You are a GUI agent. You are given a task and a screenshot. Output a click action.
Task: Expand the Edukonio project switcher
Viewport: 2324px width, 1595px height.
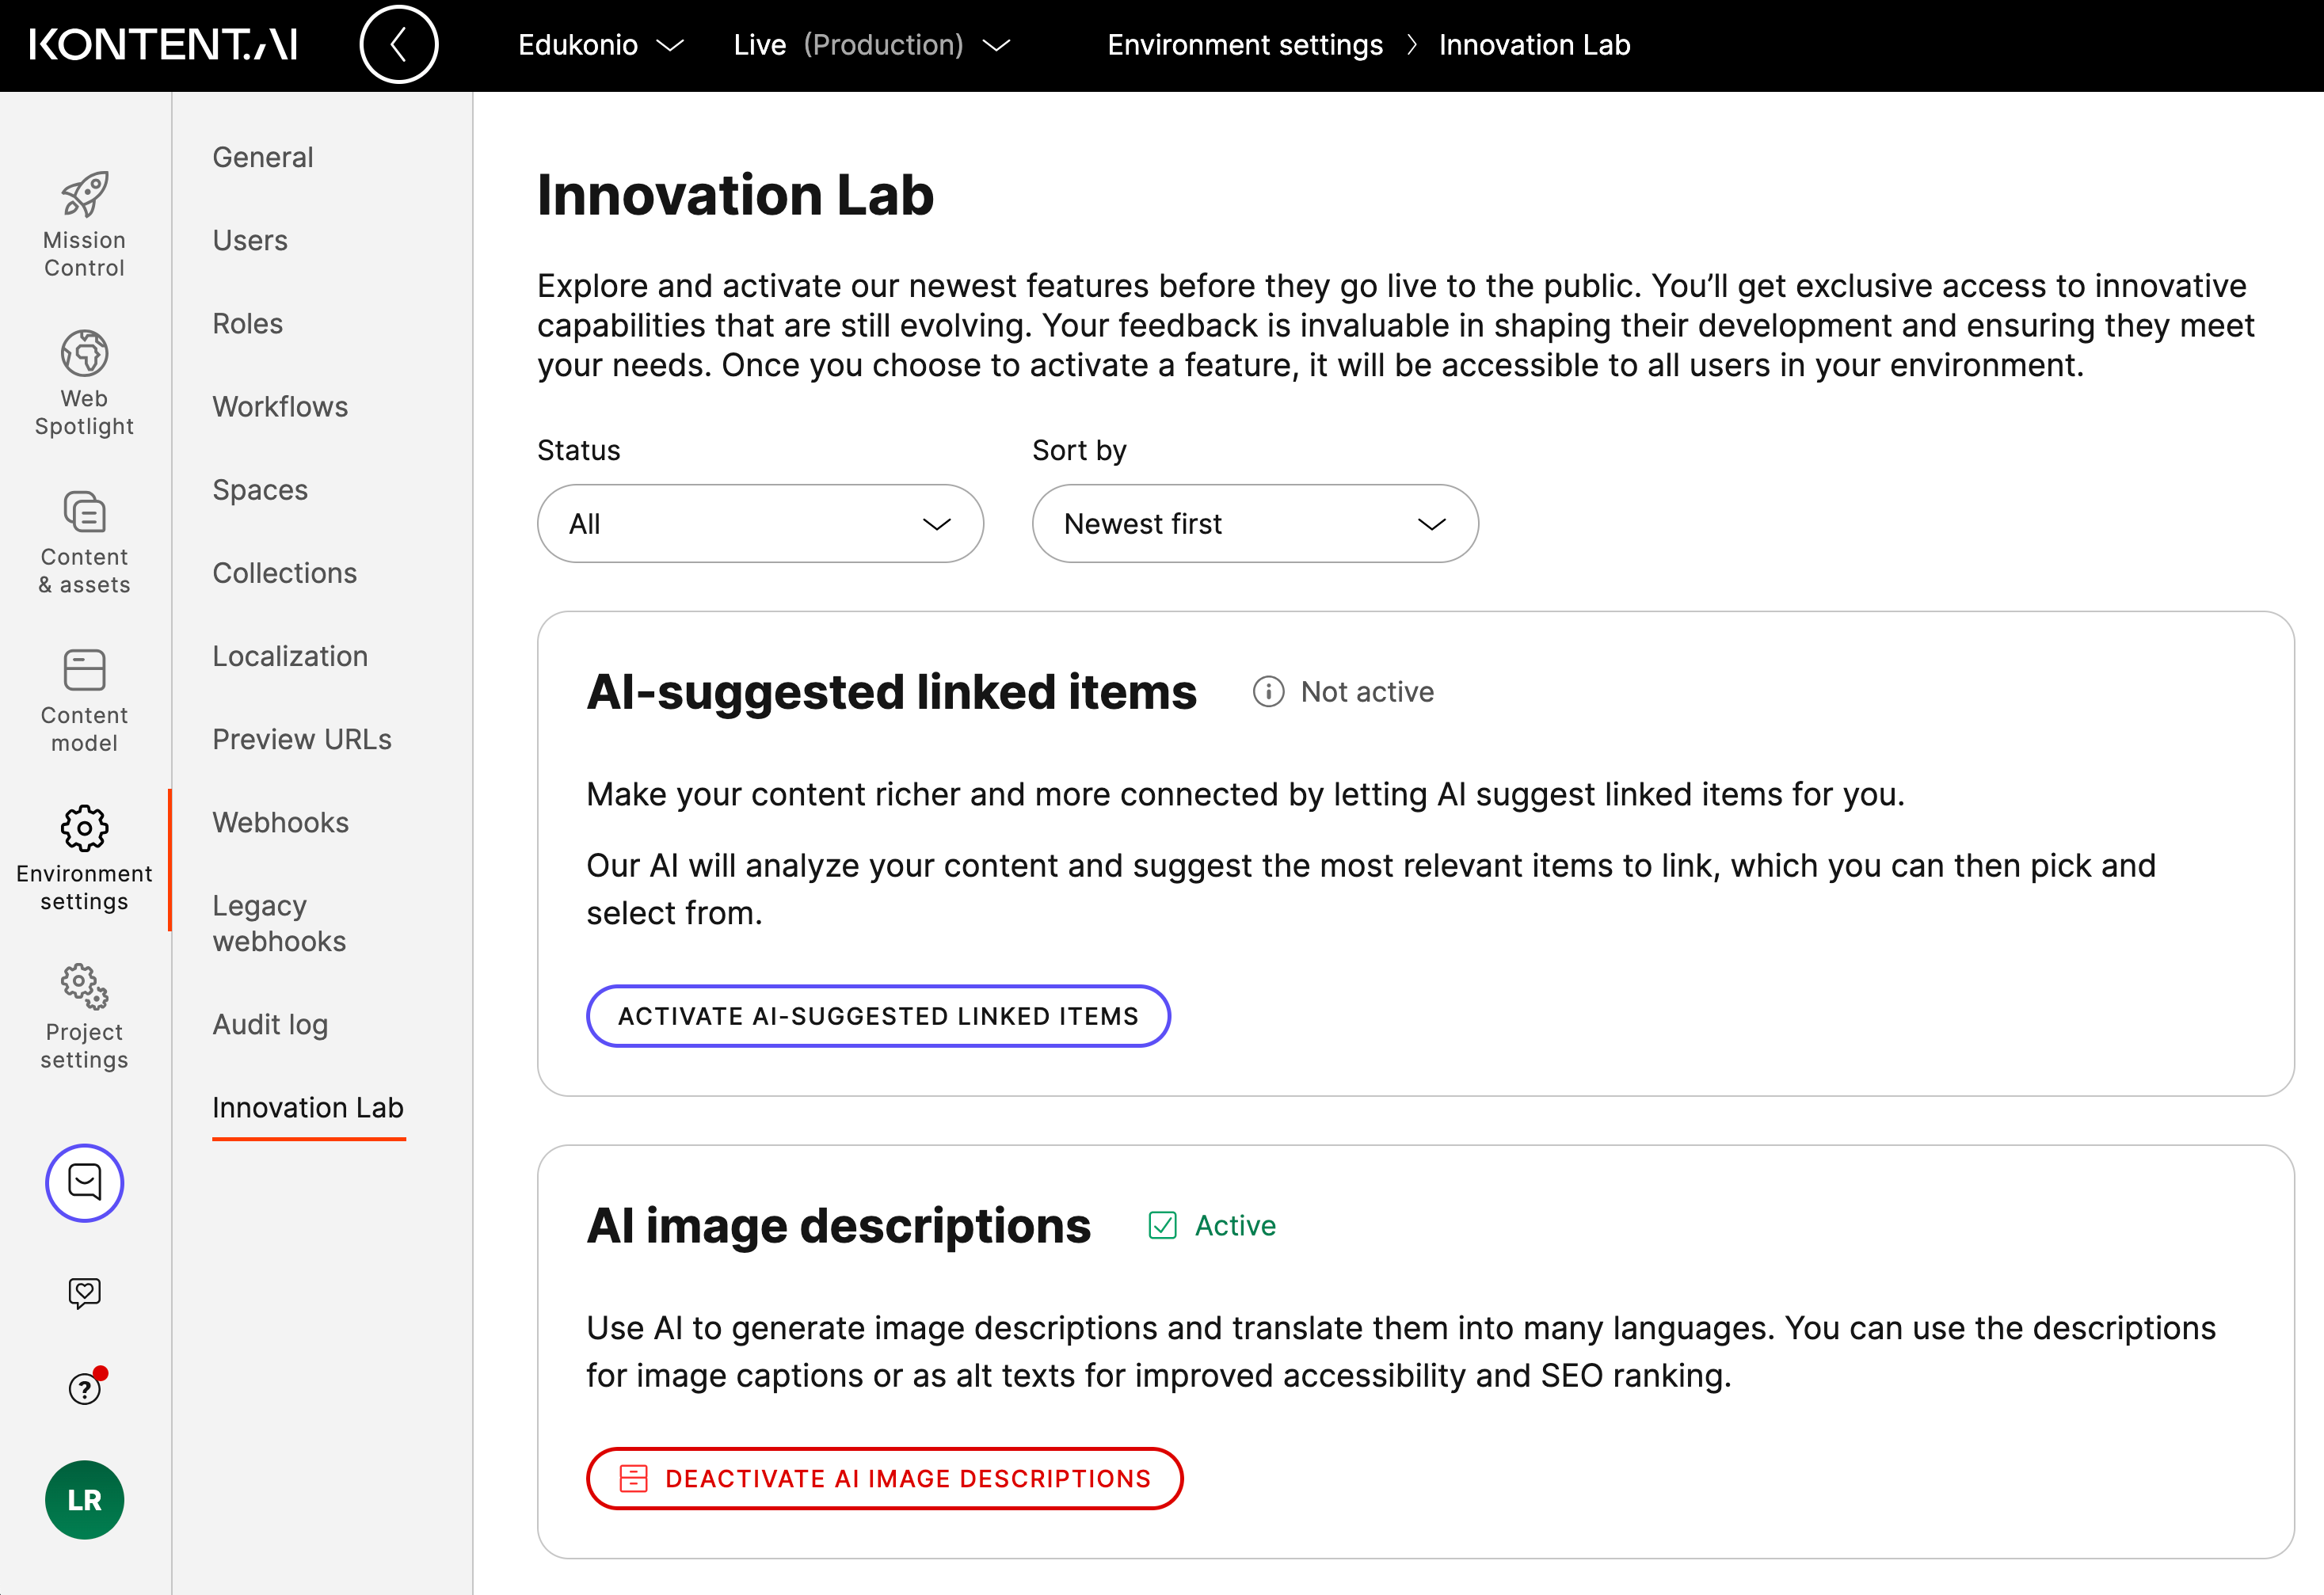598,44
